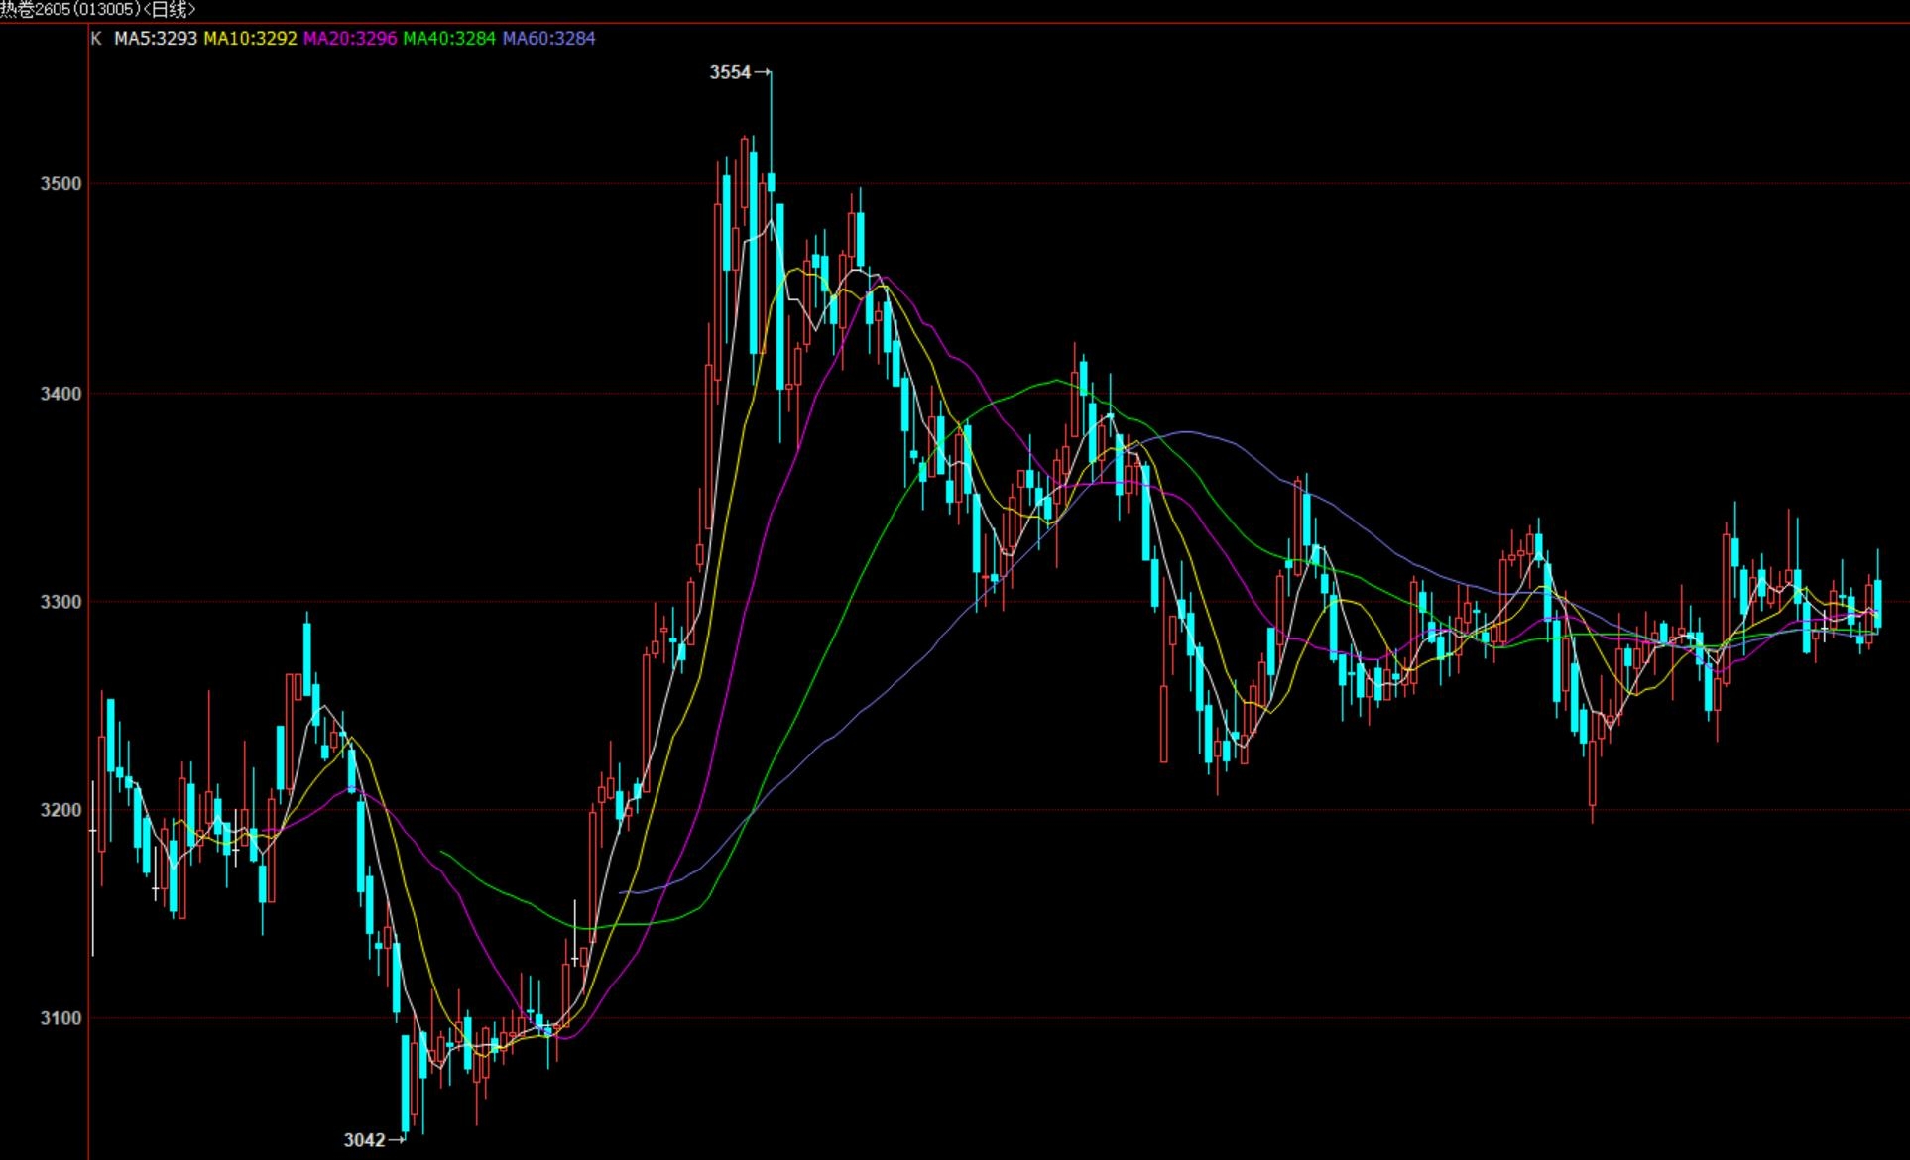Select the blue MA60:3284 legend label
Viewport: 1910px width, 1160px height.
(548, 39)
